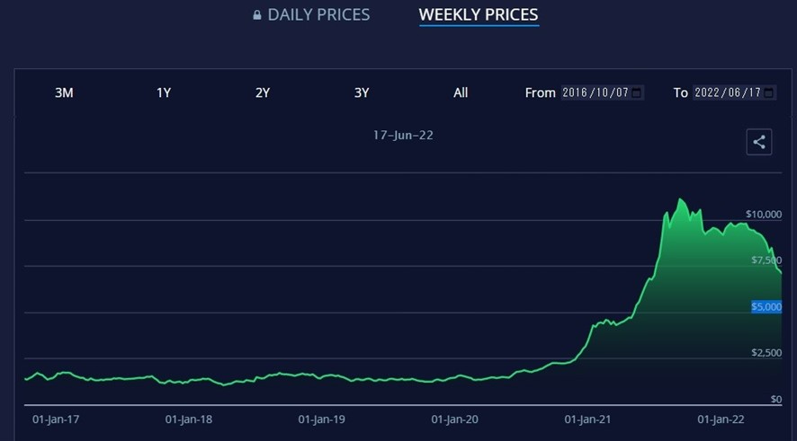
Task: Click the $10,000 axis label
Action: point(764,214)
